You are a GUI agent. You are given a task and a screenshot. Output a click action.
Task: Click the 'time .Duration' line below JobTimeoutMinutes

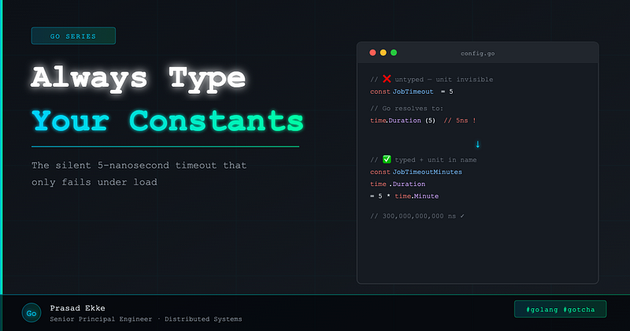pos(398,184)
